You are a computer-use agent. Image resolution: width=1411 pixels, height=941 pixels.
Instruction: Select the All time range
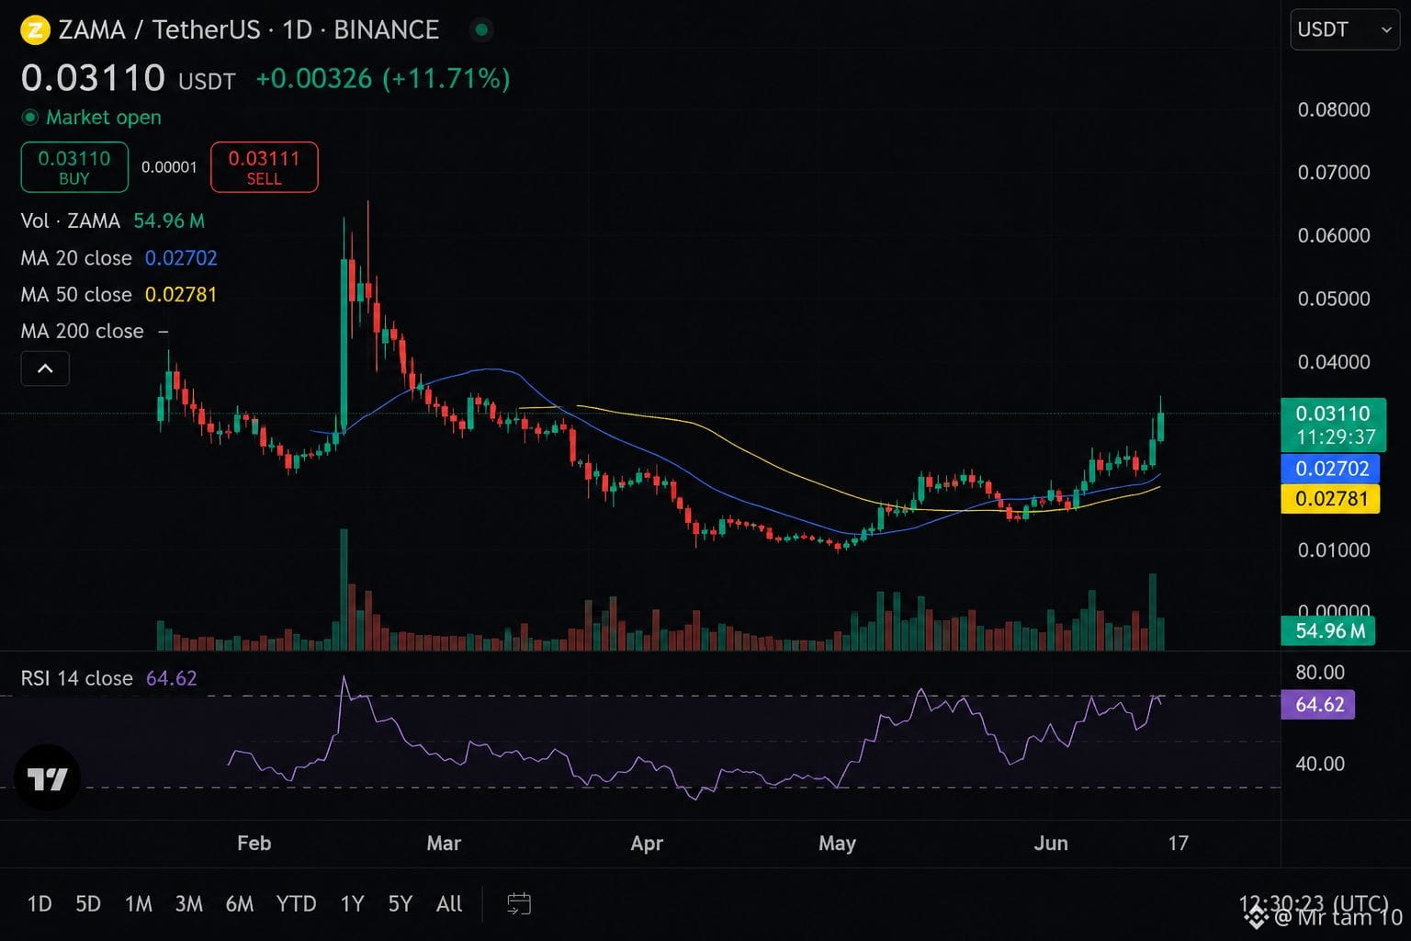[x=449, y=904]
